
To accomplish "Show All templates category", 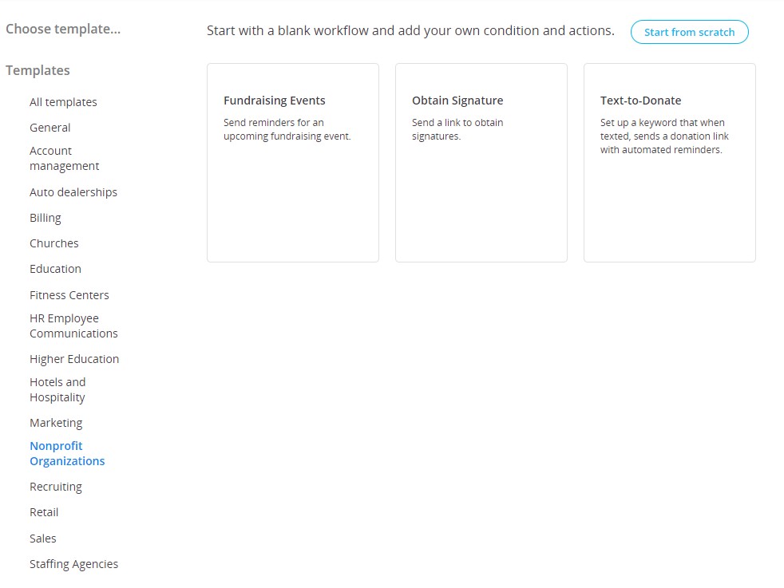I will [63, 102].
